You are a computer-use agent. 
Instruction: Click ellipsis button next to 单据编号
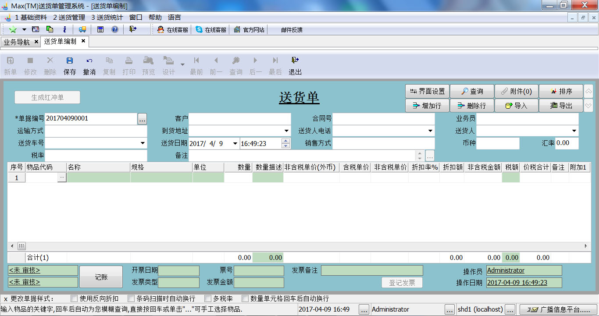[x=142, y=118]
